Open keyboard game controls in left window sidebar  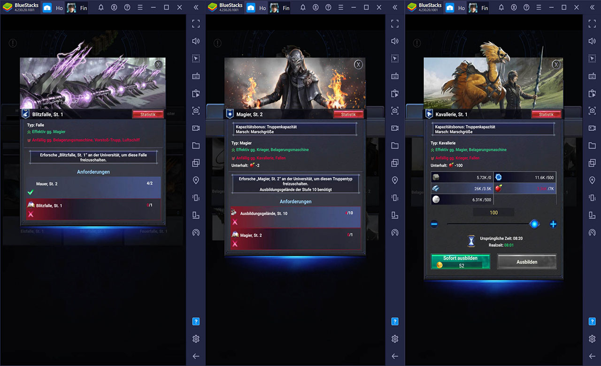click(x=196, y=76)
